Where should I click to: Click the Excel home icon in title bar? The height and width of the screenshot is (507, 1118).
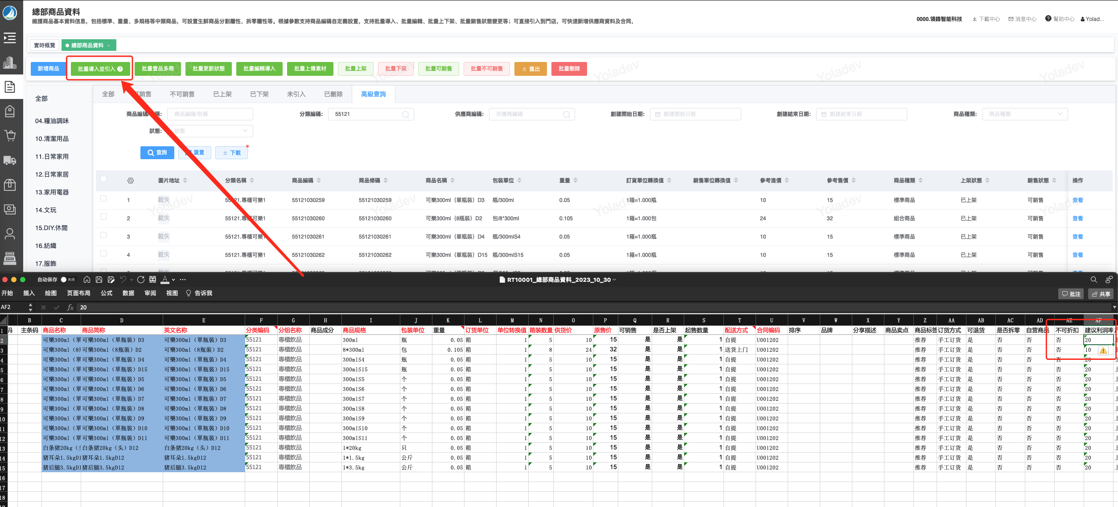[x=87, y=280]
